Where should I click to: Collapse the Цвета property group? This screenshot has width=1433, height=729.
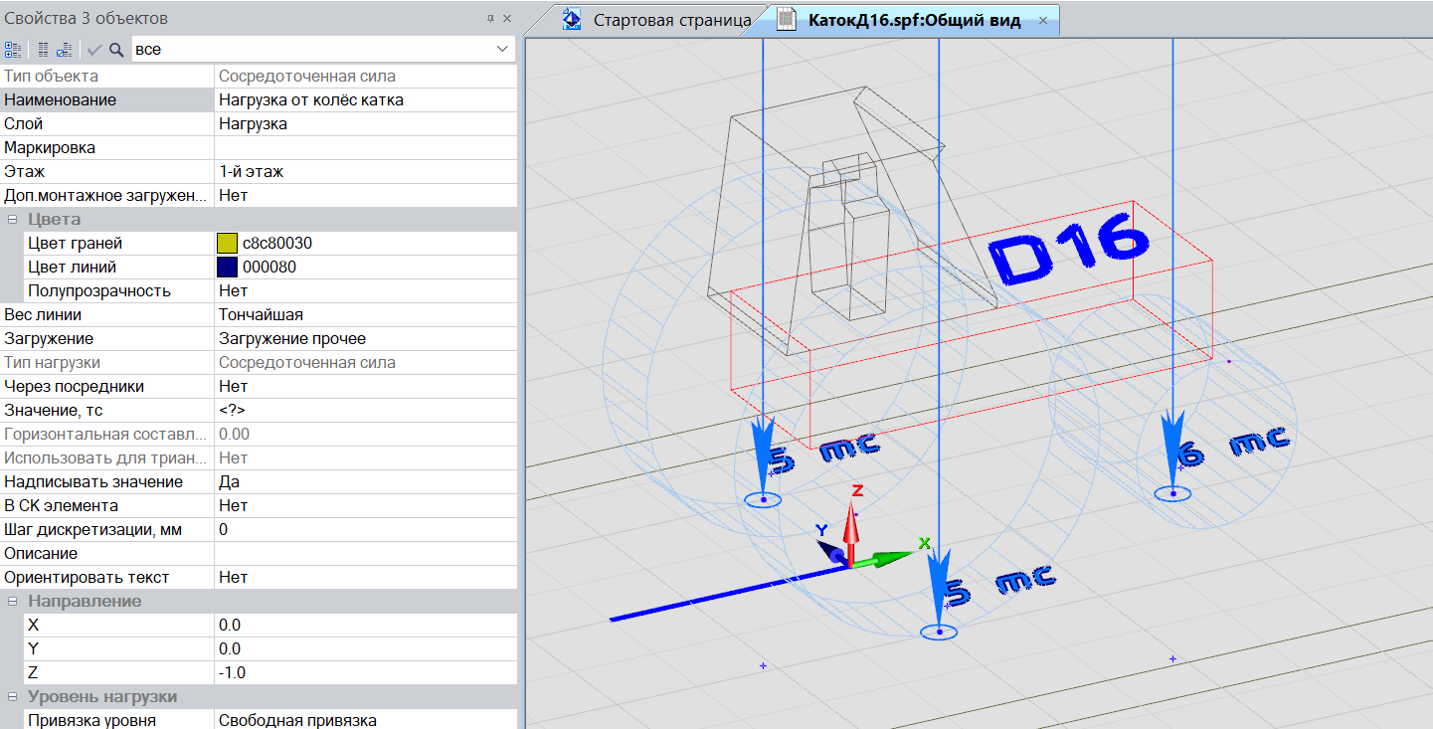(13, 219)
